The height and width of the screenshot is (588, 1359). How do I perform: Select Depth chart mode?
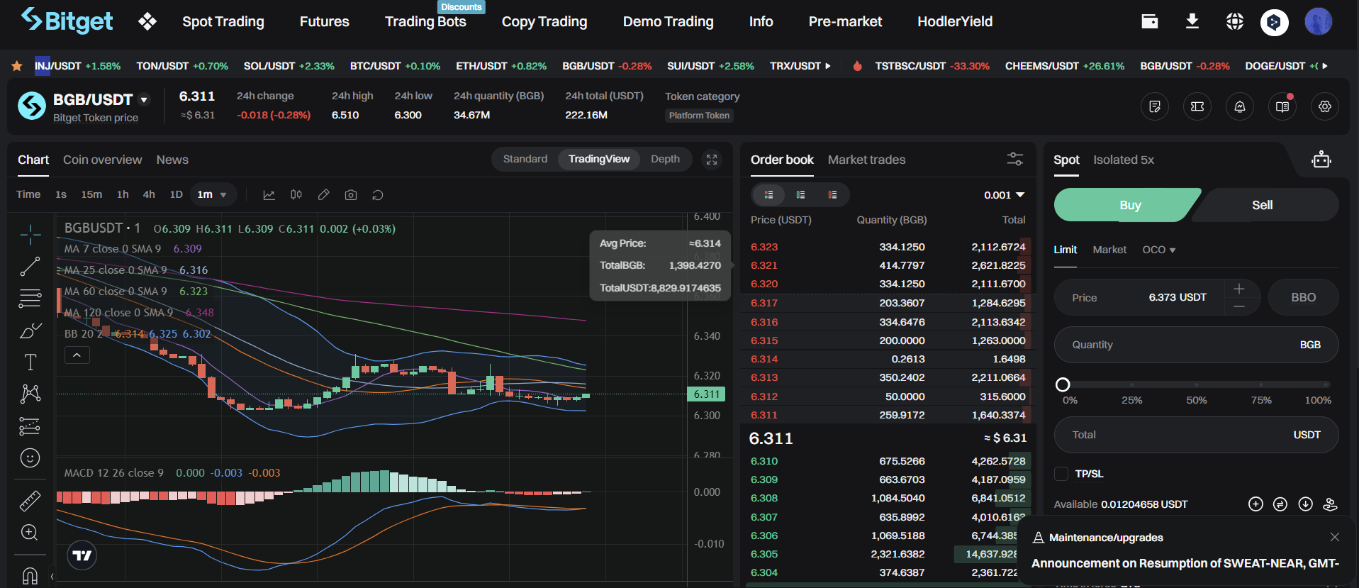click(665, 159)
